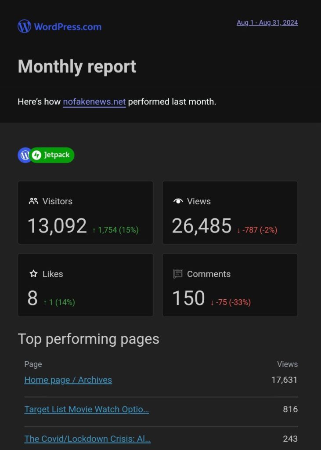
Task: Open The Covid/Lockdown Crisis page link
Action: pos(87,439)
